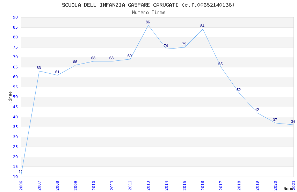Click y-axis value 15
297x192 pixels.
(15, 167)
